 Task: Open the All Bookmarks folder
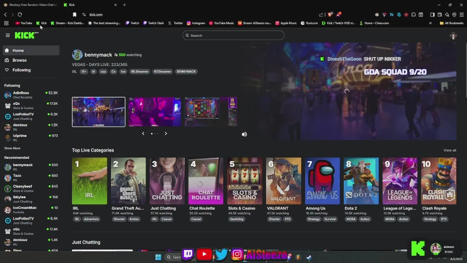[x=451, y=23]
